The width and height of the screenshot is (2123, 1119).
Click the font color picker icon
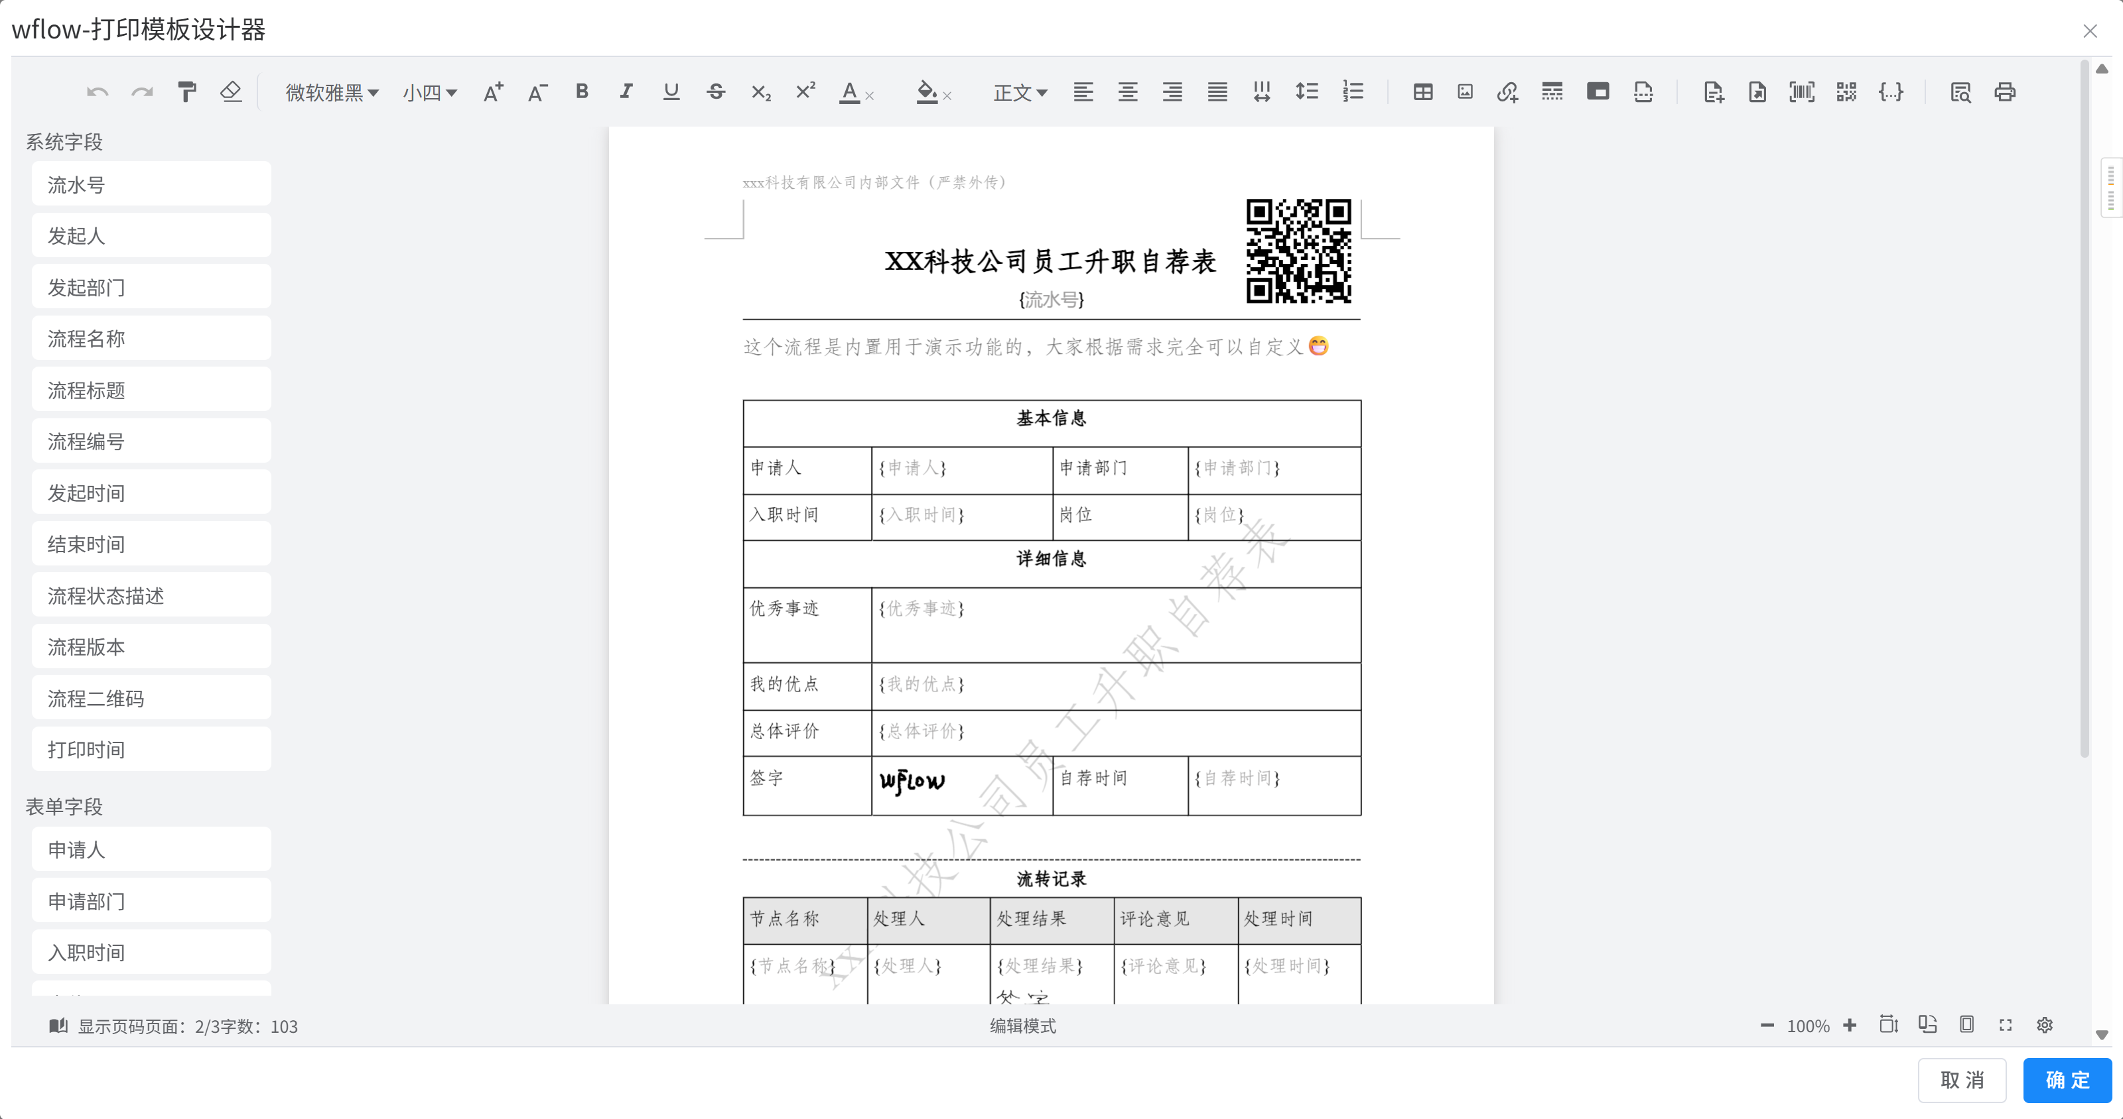coord(849,91)
